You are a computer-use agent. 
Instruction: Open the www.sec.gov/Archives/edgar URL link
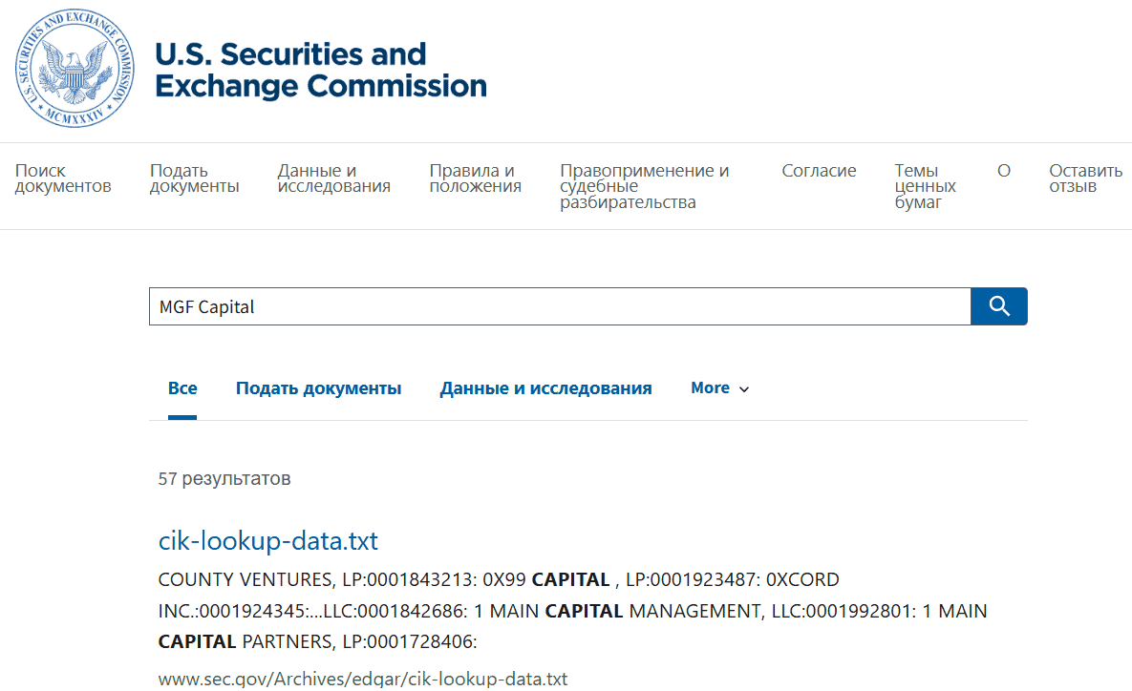tap(363, 679)
